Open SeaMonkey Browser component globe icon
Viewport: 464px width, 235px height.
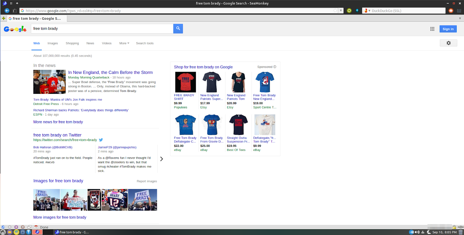3,227
